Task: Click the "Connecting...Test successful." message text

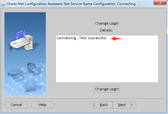Action: (x=81, y=38)
